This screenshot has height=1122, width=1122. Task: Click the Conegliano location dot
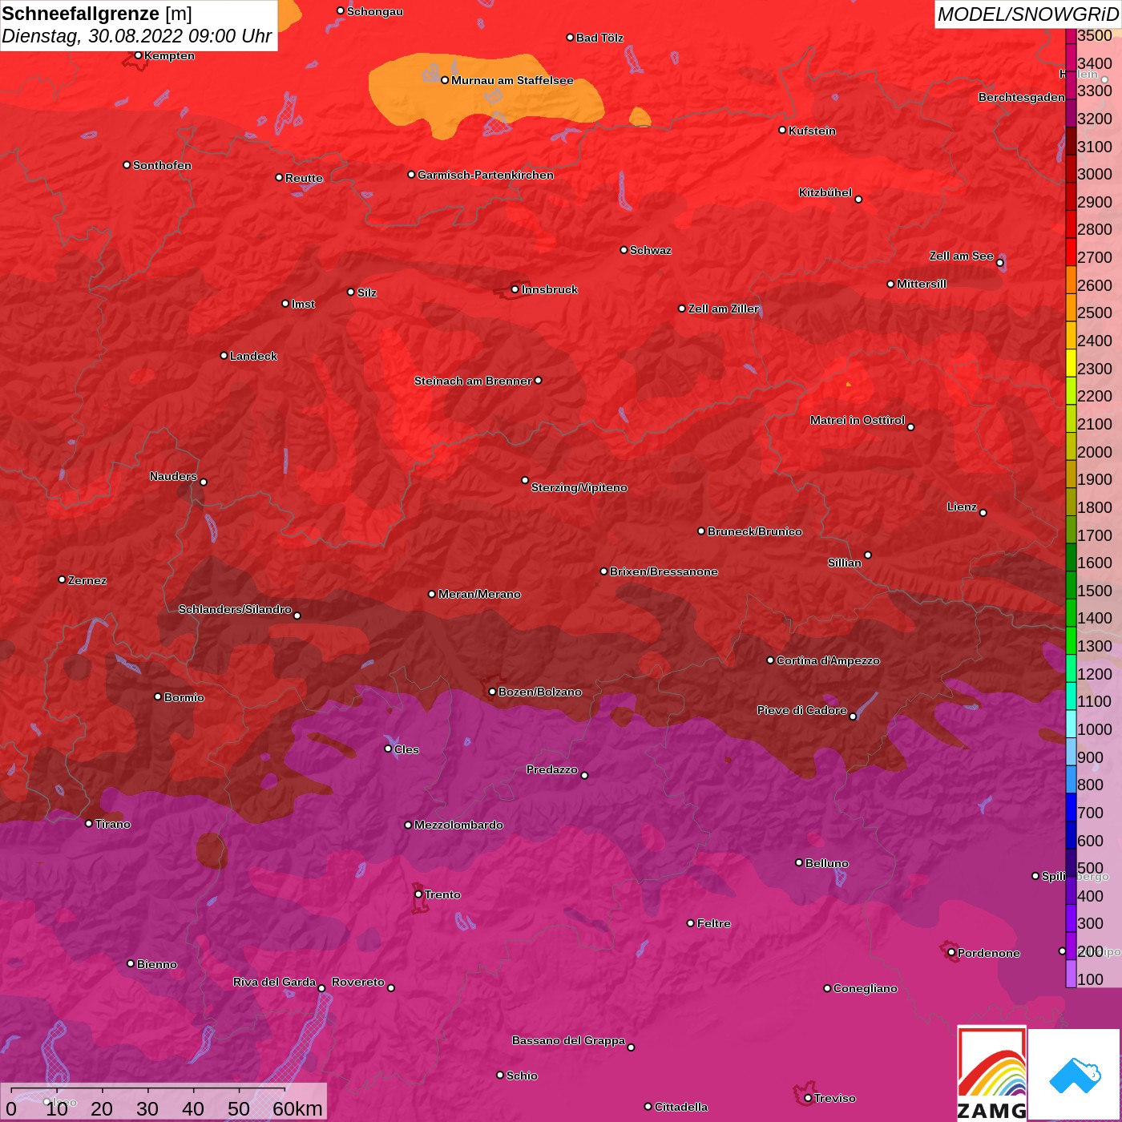pyautogui.click(x=827, y=988)
